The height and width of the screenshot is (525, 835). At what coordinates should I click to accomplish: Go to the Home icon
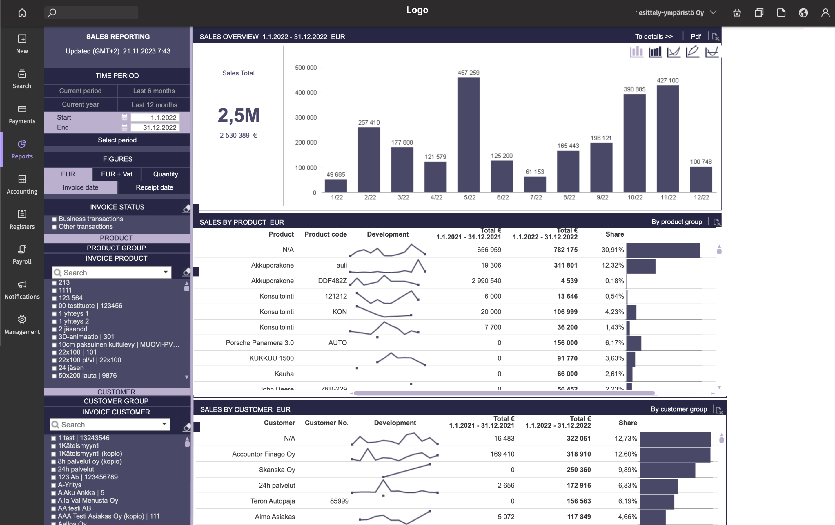click(x=22, y=13)
